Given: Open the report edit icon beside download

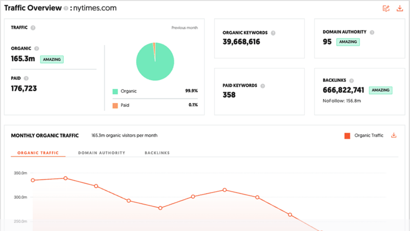Looking at the screenshot, I should click(386, 8).
